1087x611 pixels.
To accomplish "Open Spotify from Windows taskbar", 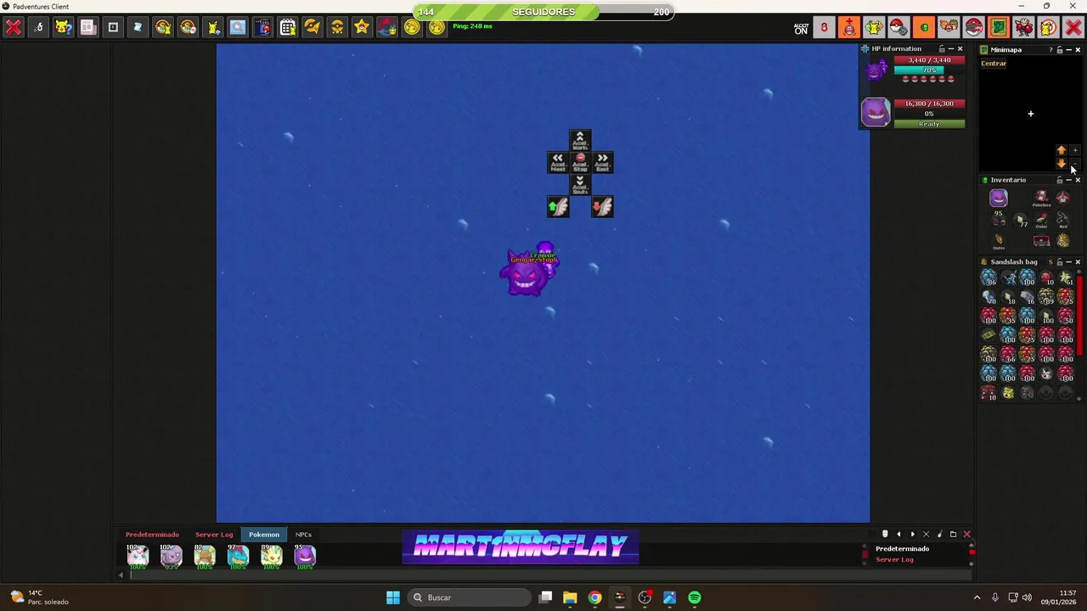I will 695,597.
